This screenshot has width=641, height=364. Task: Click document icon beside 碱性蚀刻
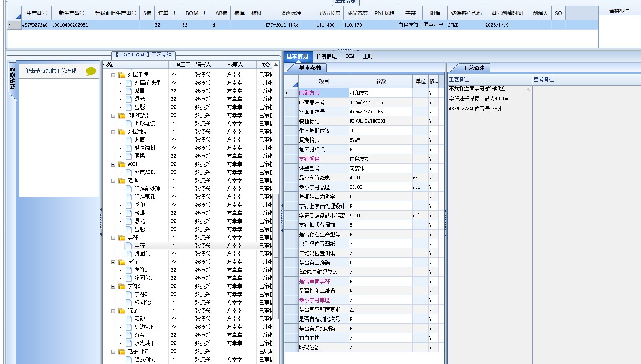tap(129, 148)
